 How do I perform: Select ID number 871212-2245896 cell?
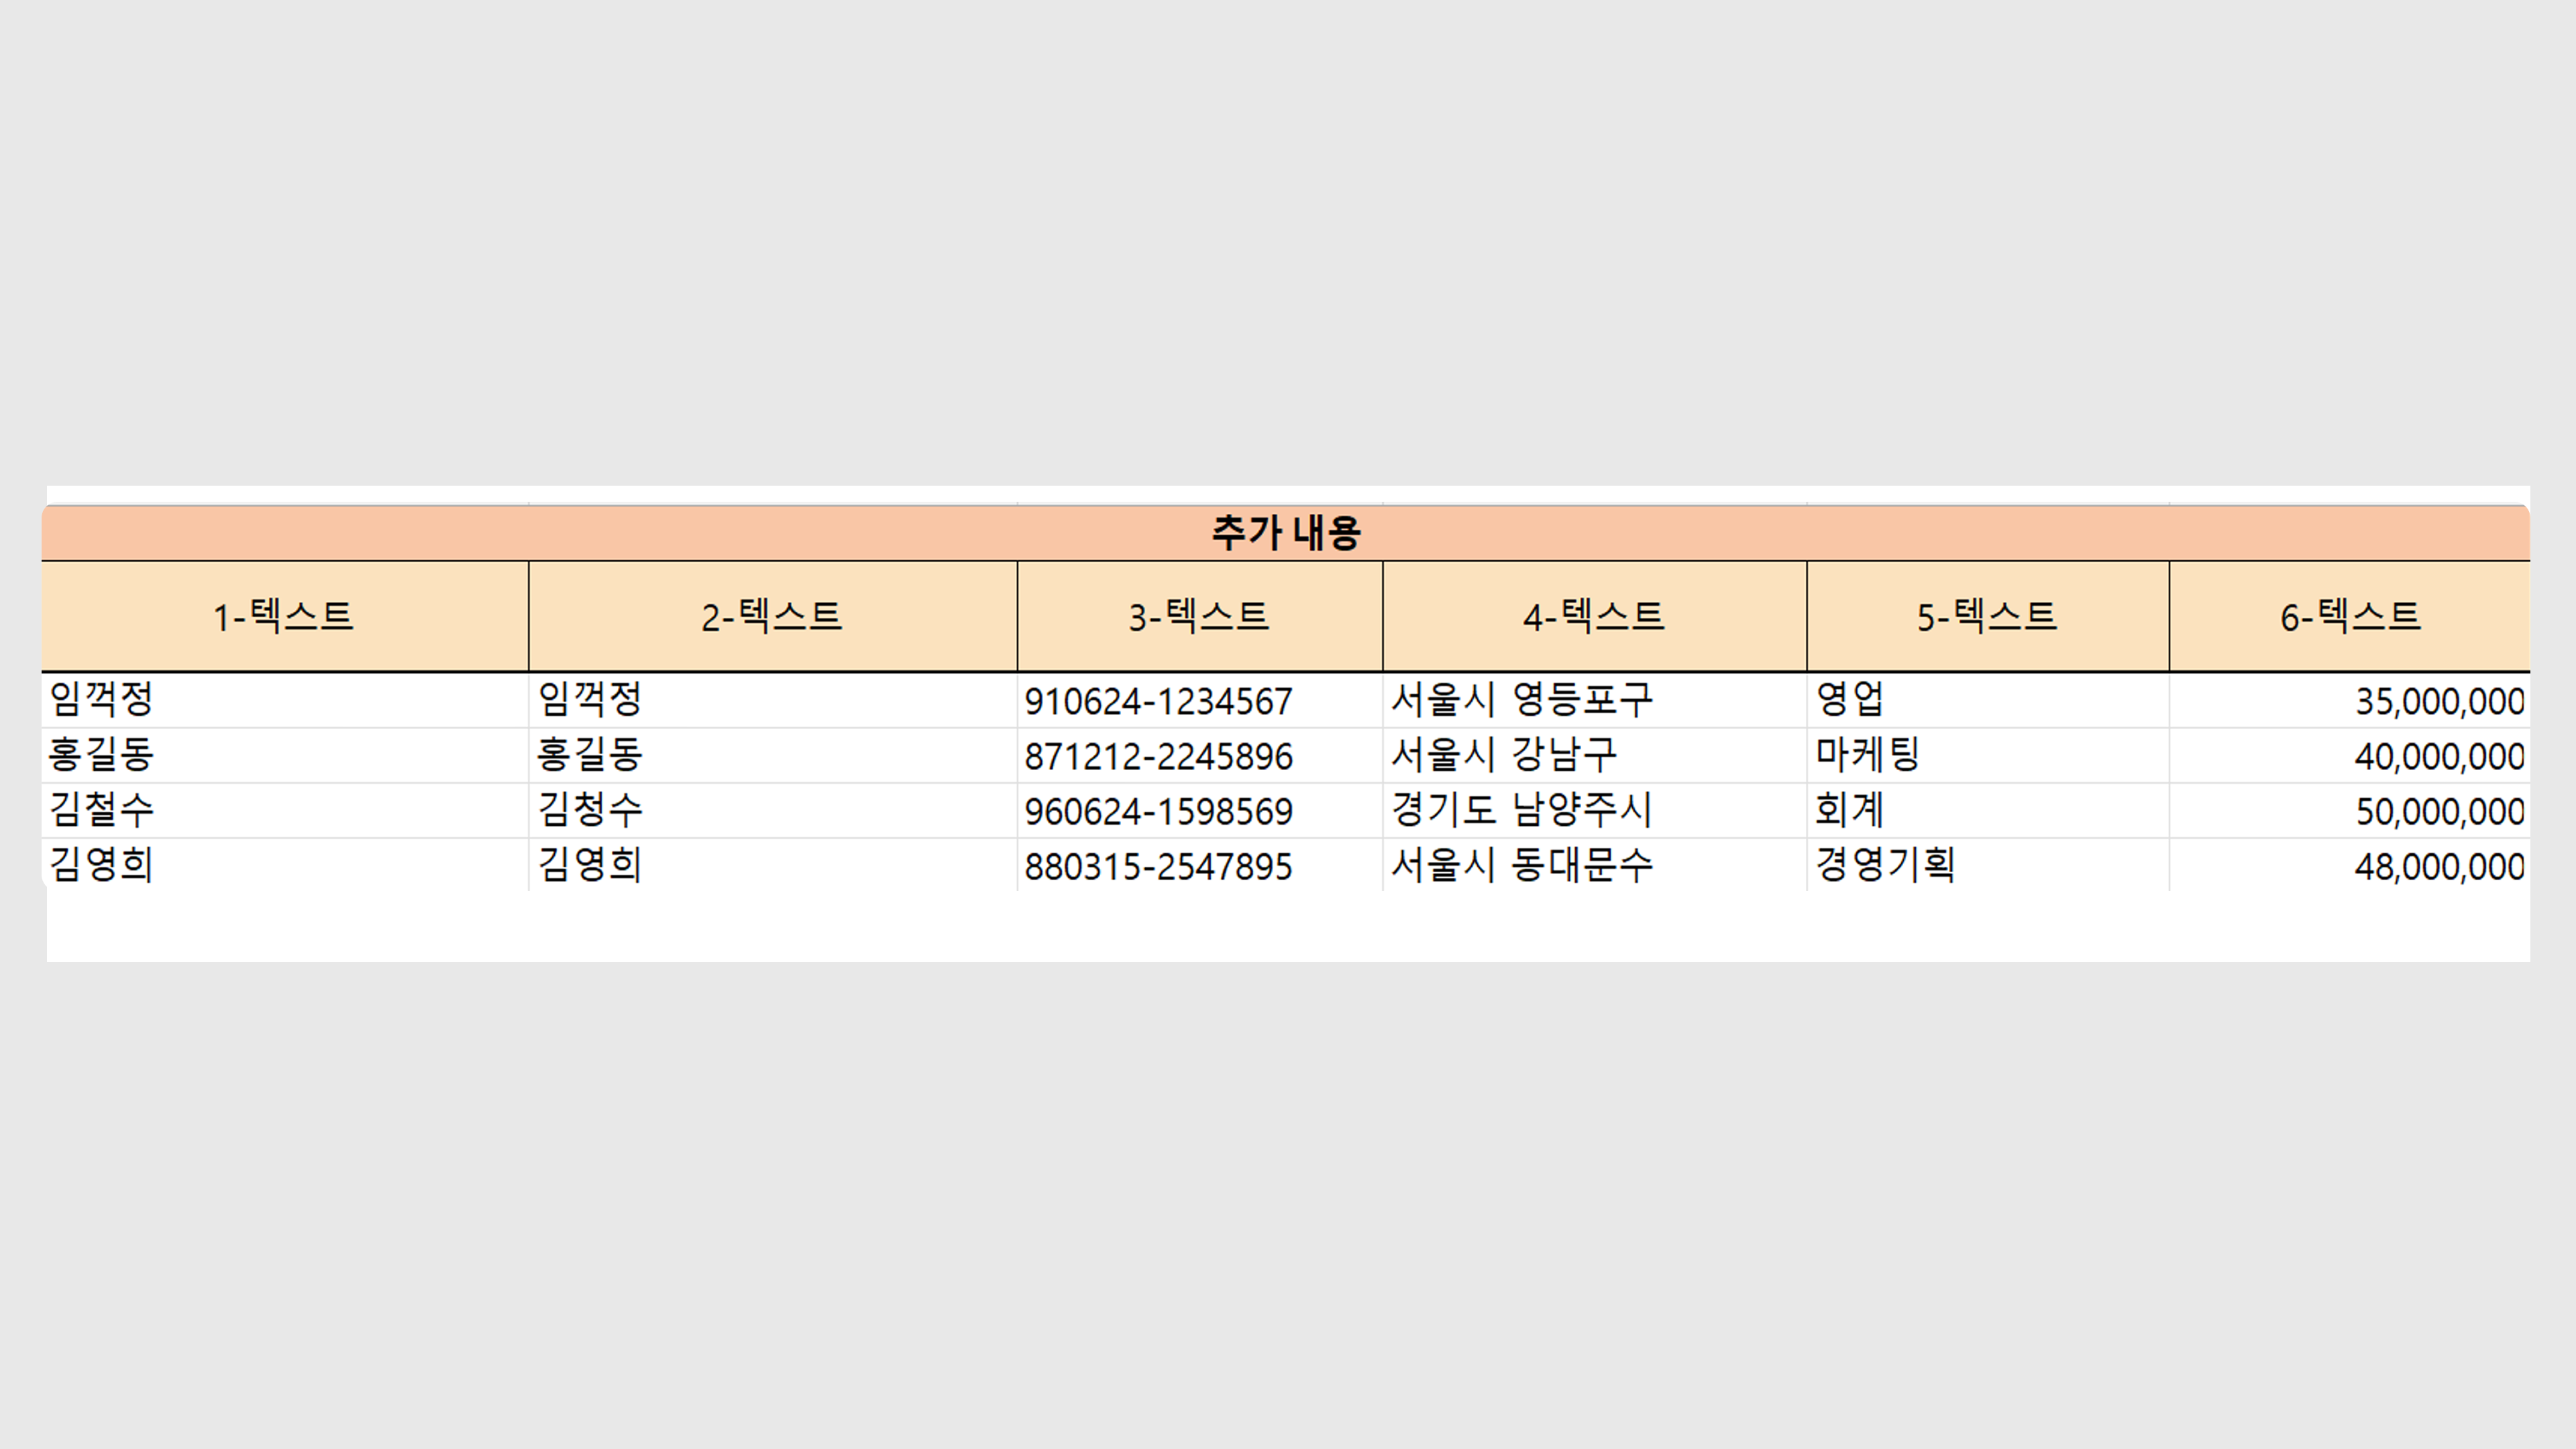point(1158,756)
